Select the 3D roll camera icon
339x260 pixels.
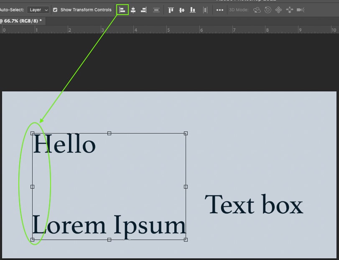(268, 10)
